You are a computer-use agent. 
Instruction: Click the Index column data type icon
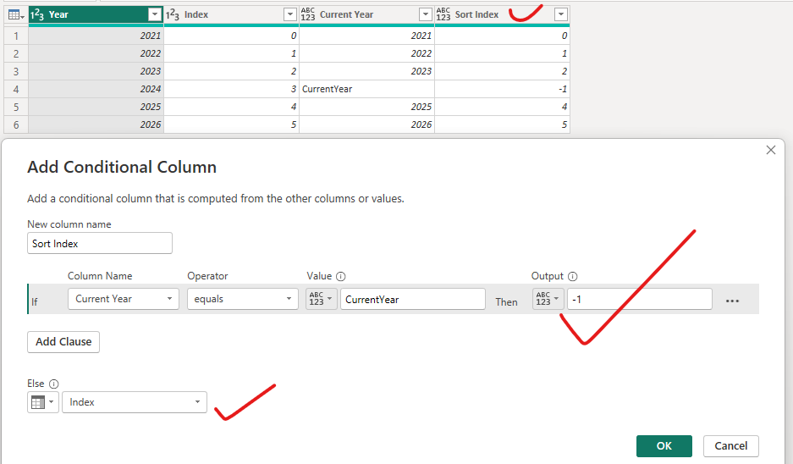pyautogui.click(x=173, y=14)
